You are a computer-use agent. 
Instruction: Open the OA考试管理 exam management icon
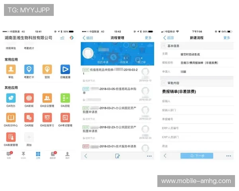tap(65, 117)
